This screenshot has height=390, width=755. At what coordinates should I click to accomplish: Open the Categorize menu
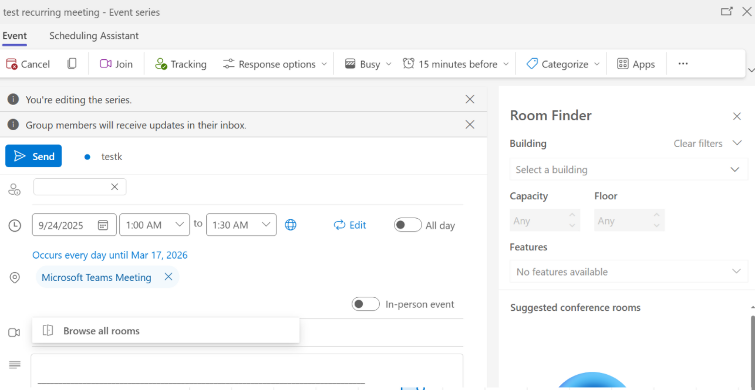tap(560, 64)
